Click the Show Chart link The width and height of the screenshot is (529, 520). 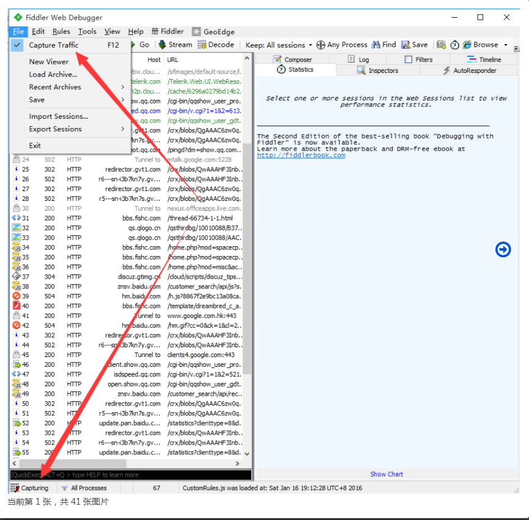coord(386,473)
